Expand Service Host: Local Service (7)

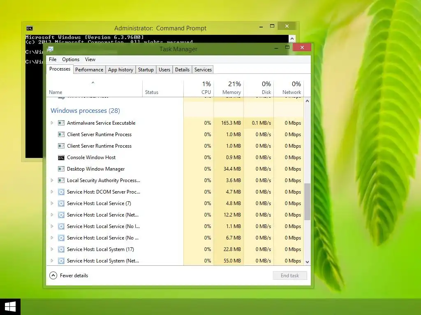(52, 203)
